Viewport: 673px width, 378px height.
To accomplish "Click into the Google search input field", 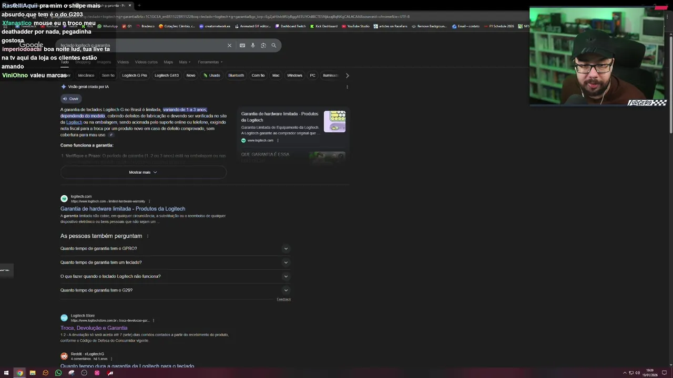I will pos(142,46).
